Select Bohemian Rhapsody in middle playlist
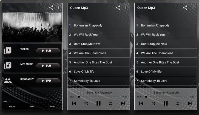This screenshot has height=115, width=199. (x=98, y=25)
